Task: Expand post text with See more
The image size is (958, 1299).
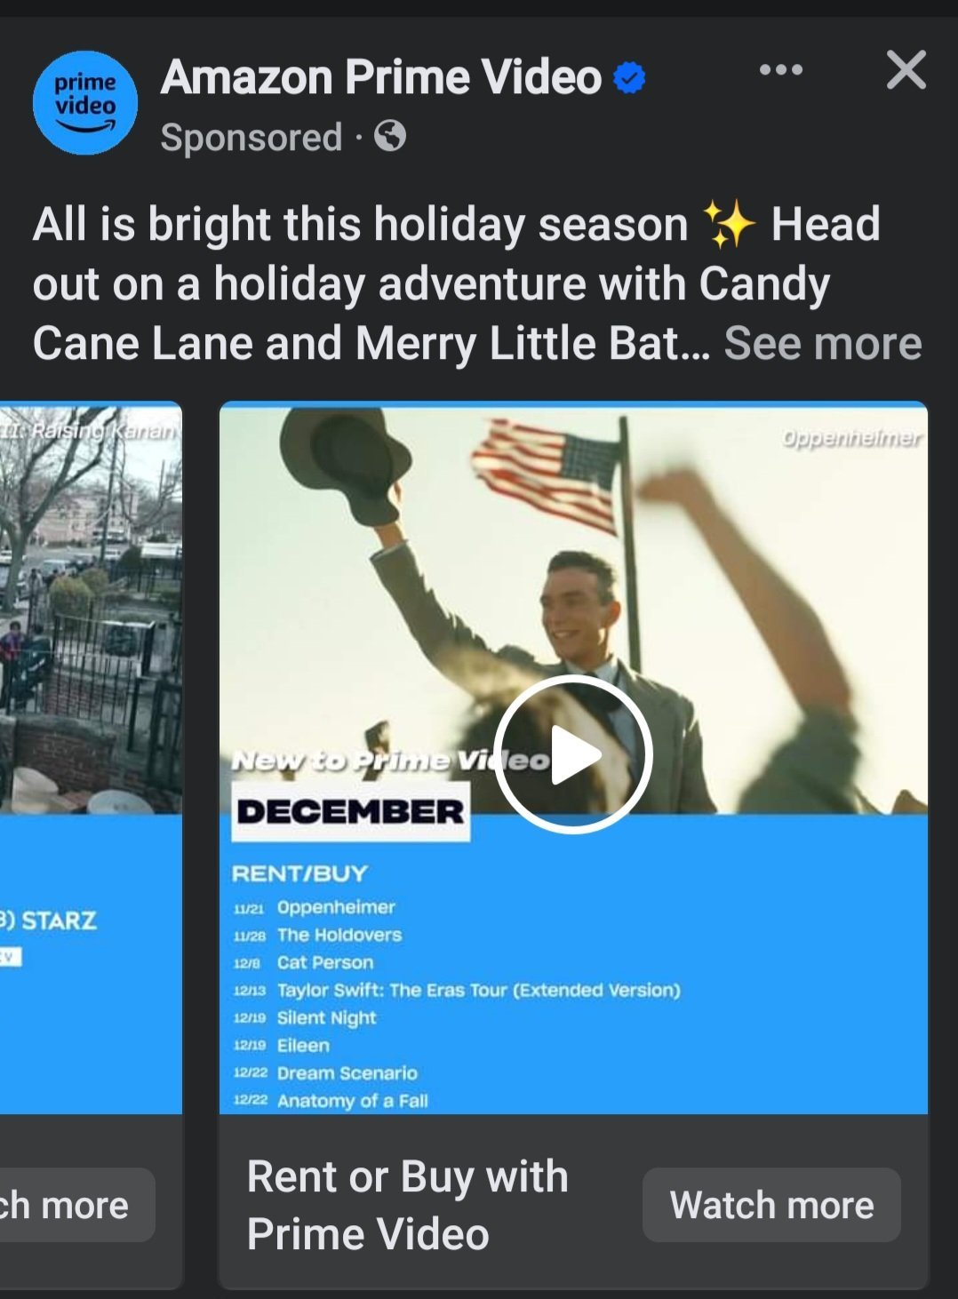Action: [823, 343]
